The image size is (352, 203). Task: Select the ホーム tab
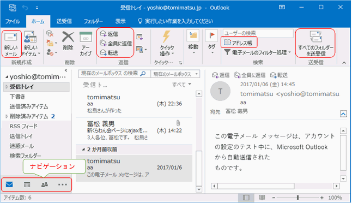(38, 21)
